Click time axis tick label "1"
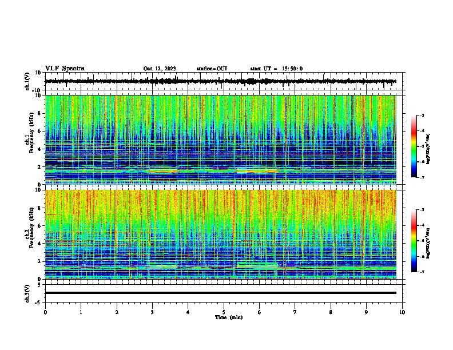This screenshot has width=453, height=350. pyautogui.click(x=81, y=312)
